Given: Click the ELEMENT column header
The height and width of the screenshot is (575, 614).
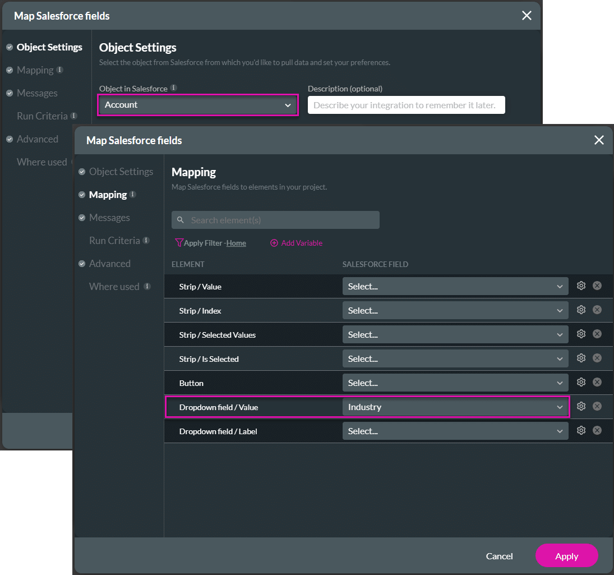Looking at the screenshot, I should [x=188, y=264].
